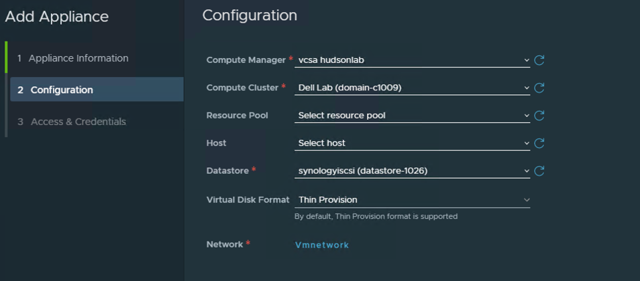Jump to step 3 Access & Credentials
This screenshot has height=281, width=640.
click(71, 122)
